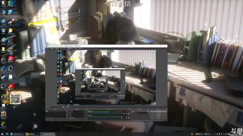Open upper mixer channel settings gear
243x136 pixels.
click(x=128, y=114)
